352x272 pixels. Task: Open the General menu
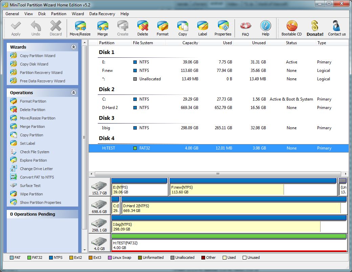(12, 14)
